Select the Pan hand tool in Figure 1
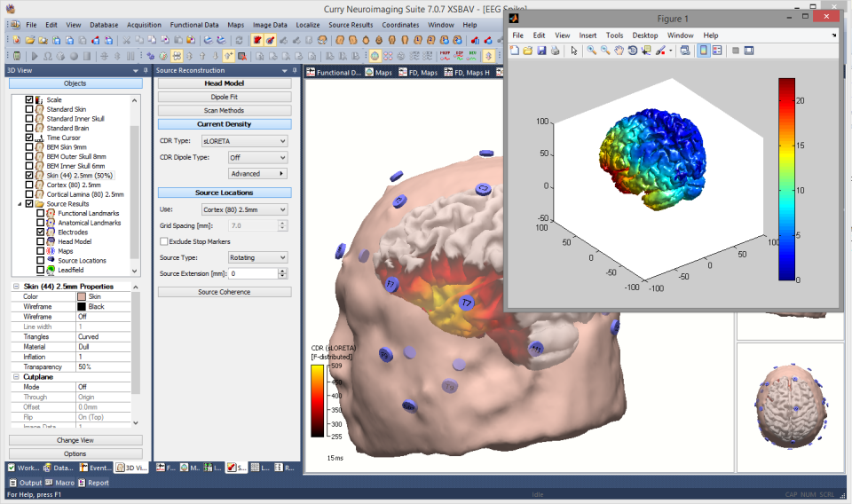The width and height of the screenshot is (852, 504). [x=619, y=51]
